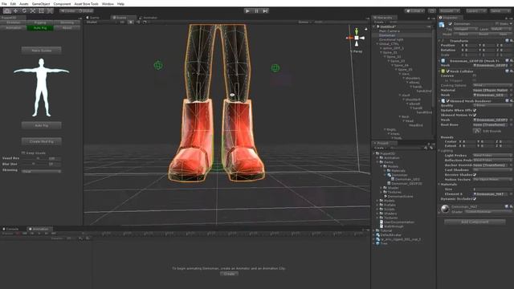Open the Reflection Probes dropdown
This screenshot has height=289, width=514.
click(x=492, y=161)
